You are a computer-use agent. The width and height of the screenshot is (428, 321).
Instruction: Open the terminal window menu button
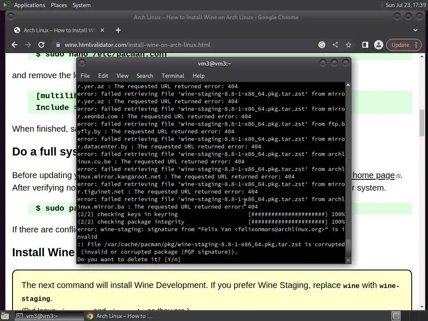[x=82, y=63]
